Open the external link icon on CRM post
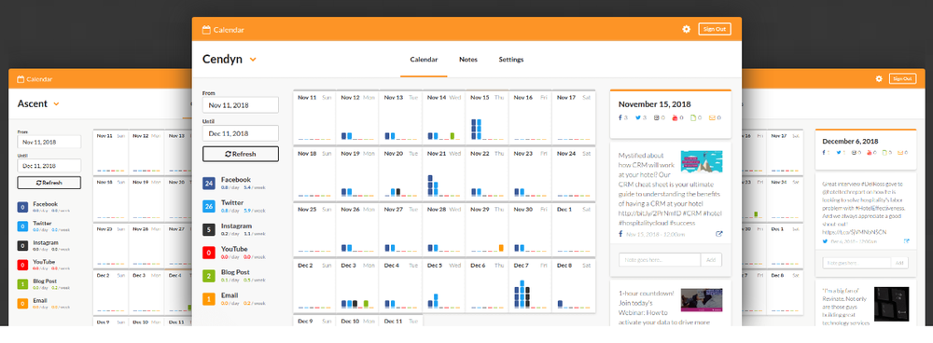The height and width of the screenshot is (343, 933). [718, 234]
